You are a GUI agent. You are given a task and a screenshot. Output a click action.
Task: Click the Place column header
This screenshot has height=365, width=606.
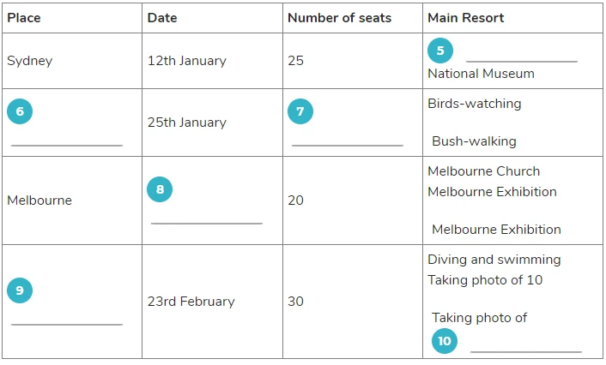24,18
